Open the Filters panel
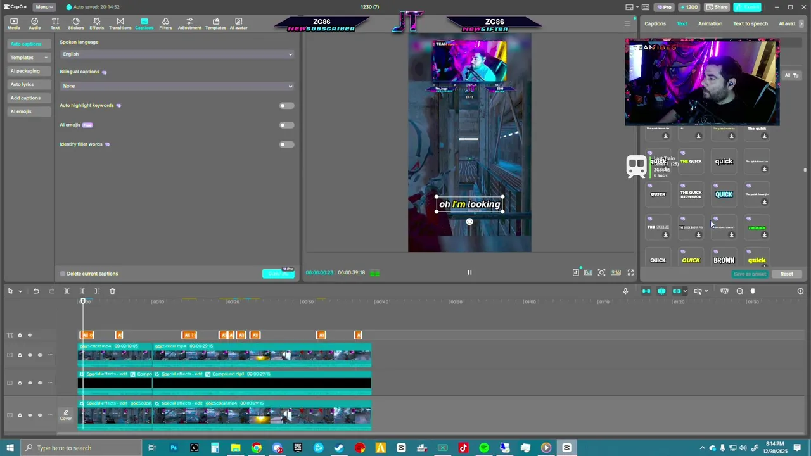This screenshot has width=811, height=456. (x=165, y=24)
